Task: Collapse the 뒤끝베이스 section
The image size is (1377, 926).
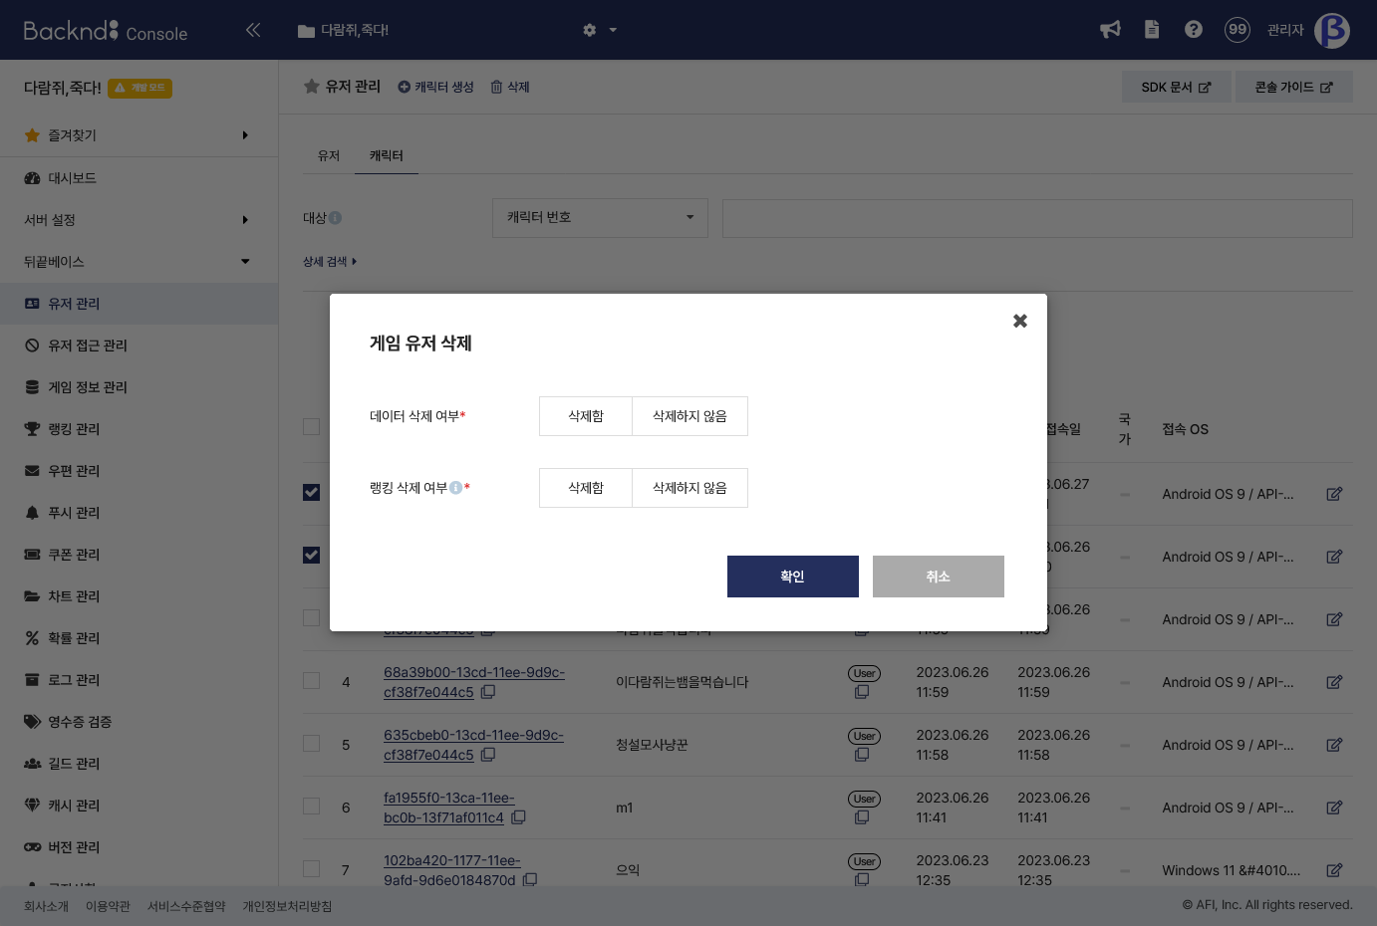Action: (x=139, y=262)
